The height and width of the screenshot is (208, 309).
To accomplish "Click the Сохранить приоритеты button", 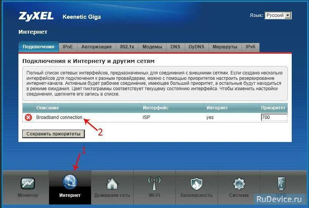I will [53, 134].
